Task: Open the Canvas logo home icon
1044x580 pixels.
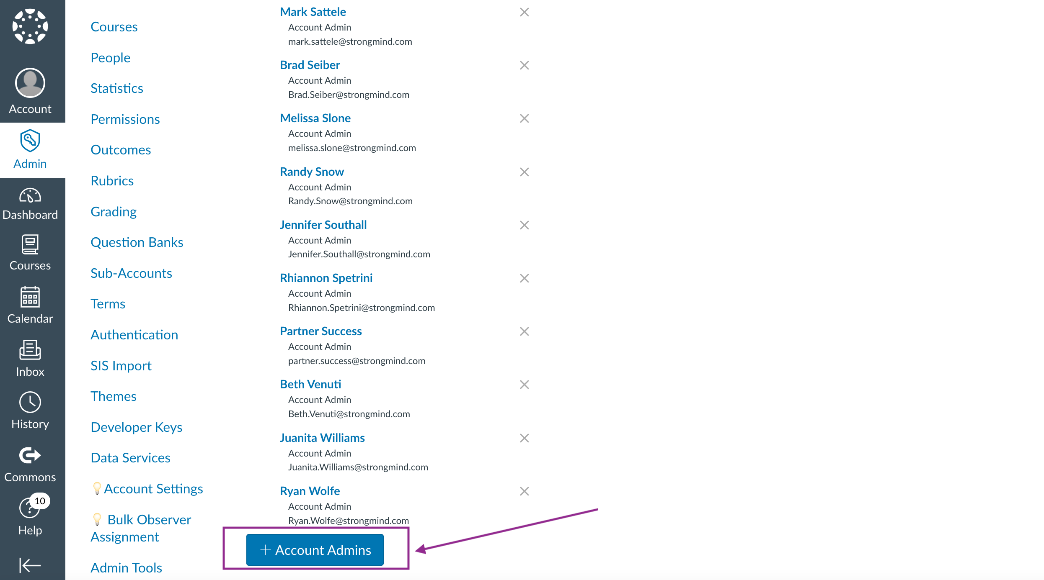Action: tap(30, 26)
